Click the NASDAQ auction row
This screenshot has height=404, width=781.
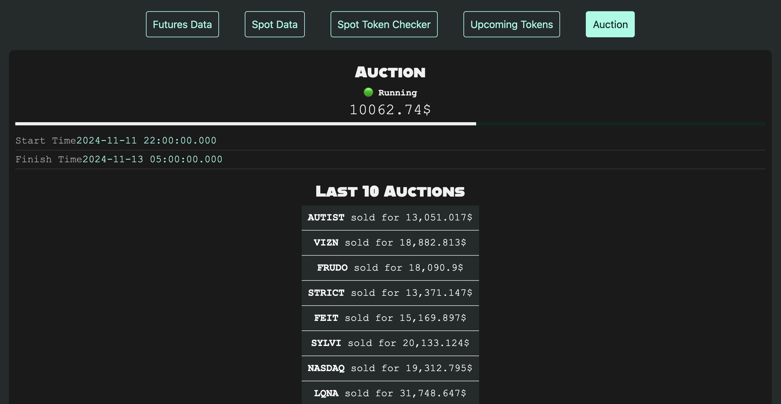(390, 368)
